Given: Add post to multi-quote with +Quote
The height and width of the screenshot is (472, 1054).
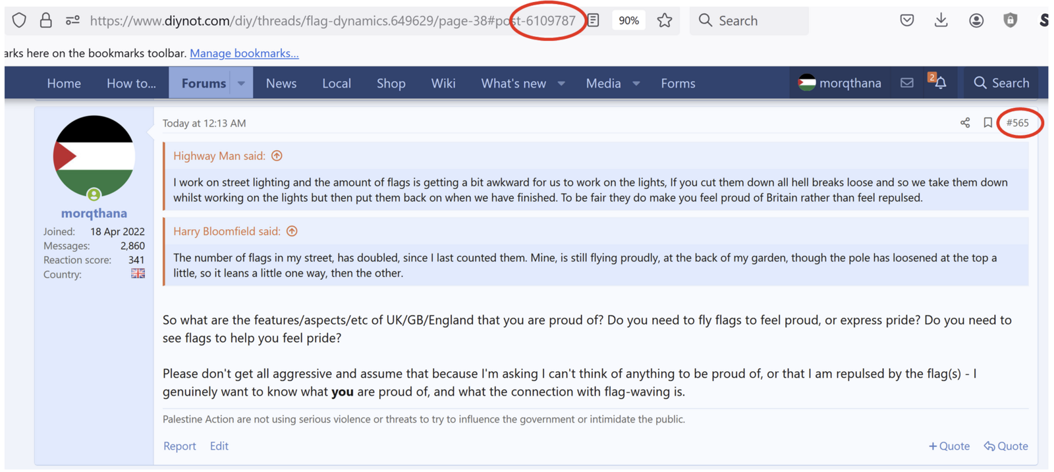Looking at the screenshot, I should click(949, 446).
